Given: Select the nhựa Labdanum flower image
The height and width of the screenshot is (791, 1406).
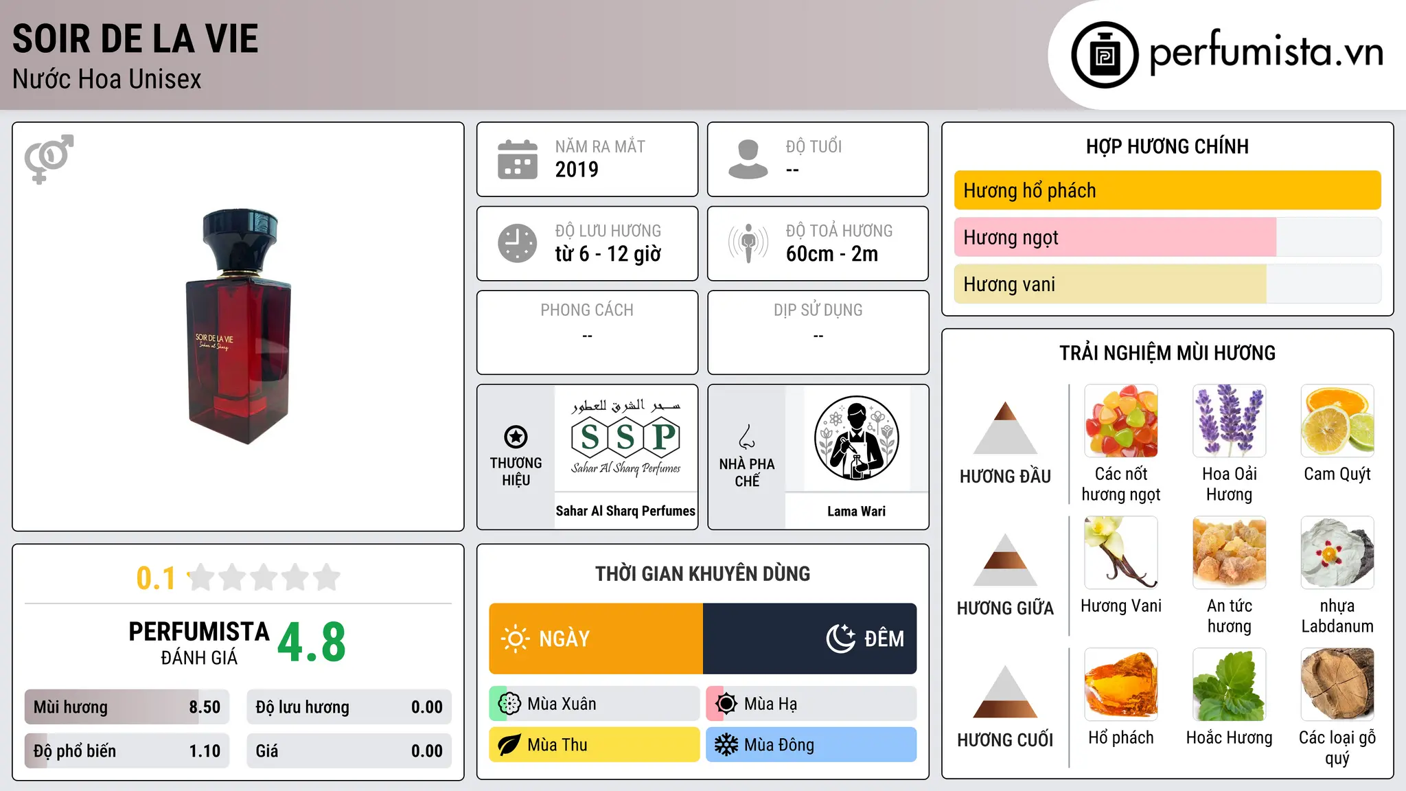Looking at the screenshot, I should (x=1337, y=553).
